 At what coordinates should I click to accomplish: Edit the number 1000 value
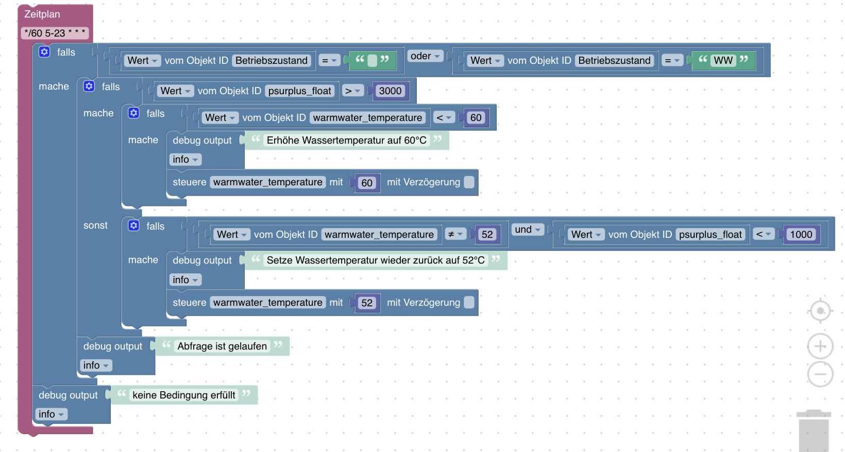coord(801,235)
